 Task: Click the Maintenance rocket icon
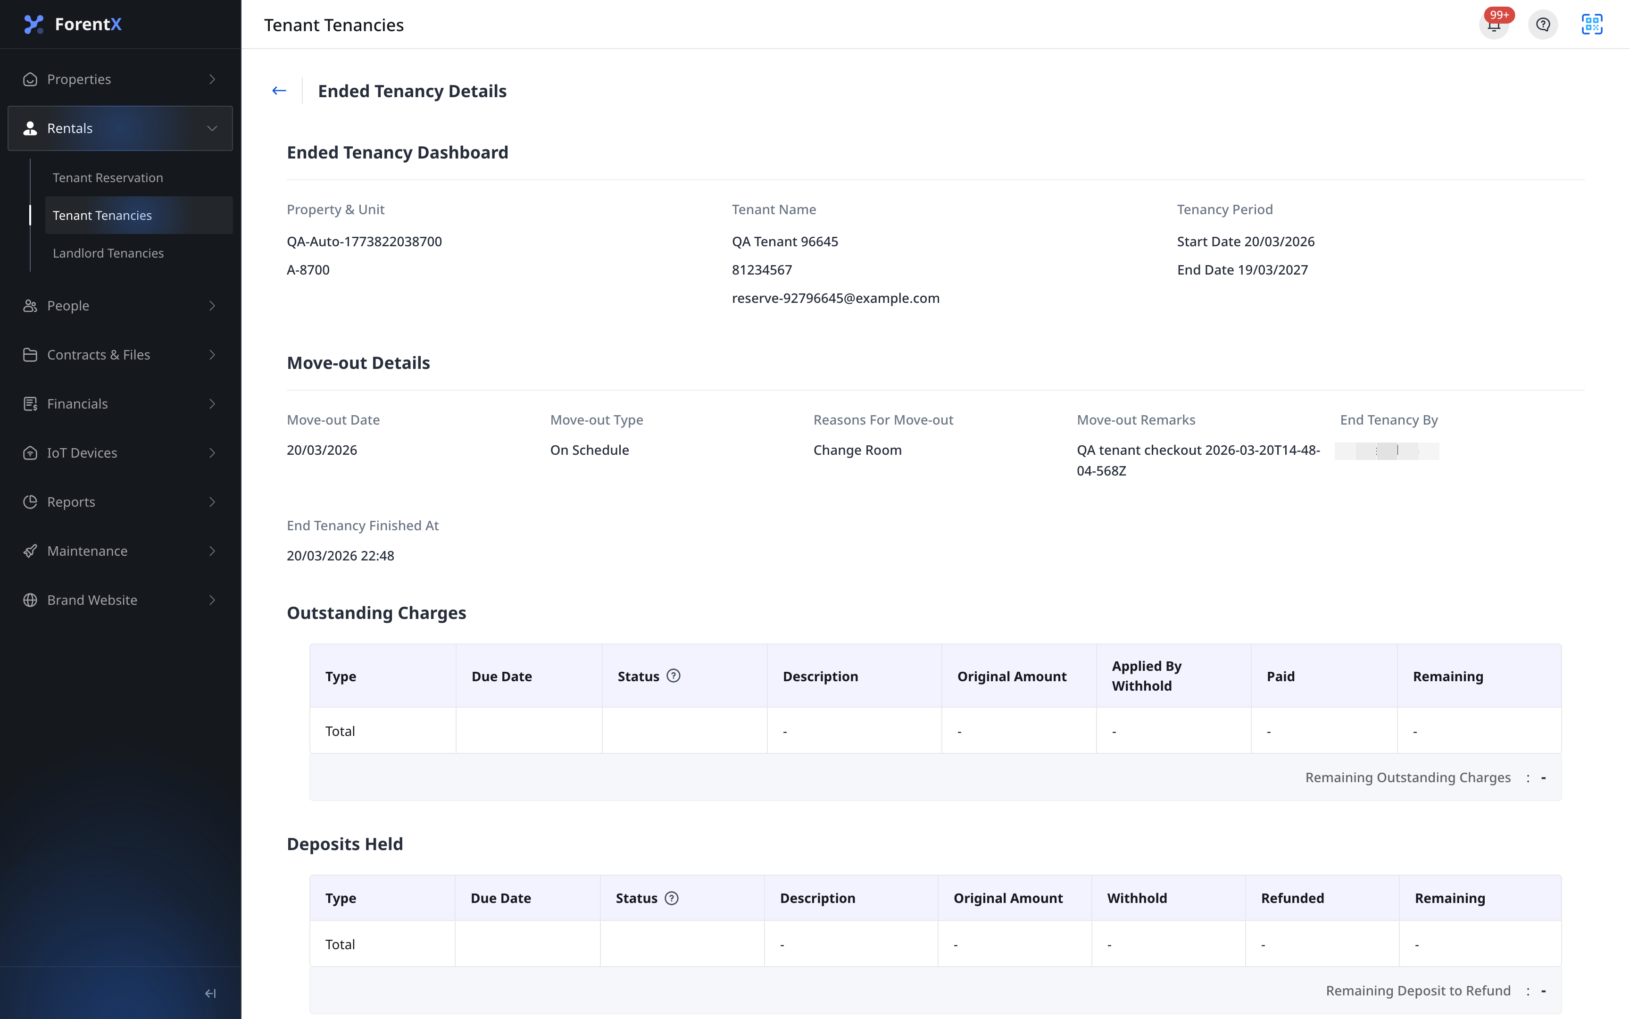click(x=30, y=551)
